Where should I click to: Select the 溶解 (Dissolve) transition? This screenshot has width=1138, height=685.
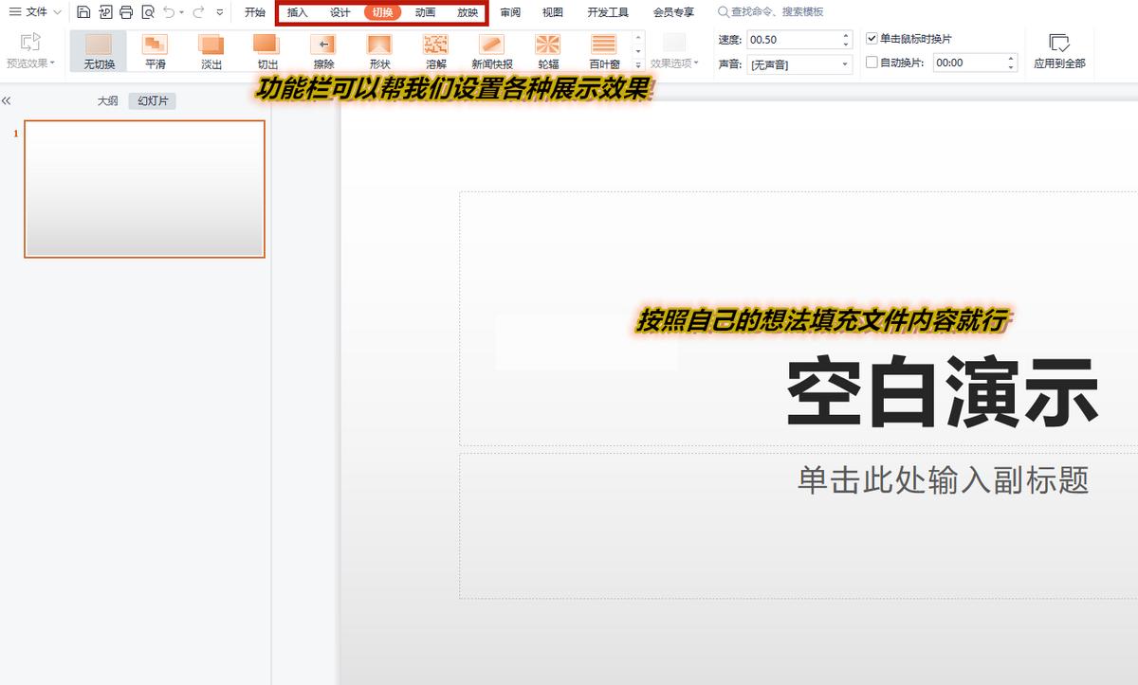435,51
